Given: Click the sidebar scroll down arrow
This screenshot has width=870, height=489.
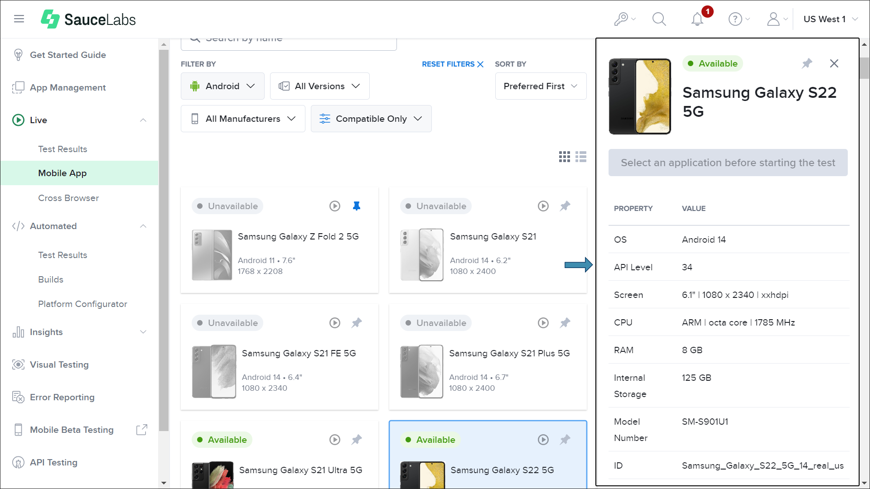Looking at the screenshot, I should (164, 483).
